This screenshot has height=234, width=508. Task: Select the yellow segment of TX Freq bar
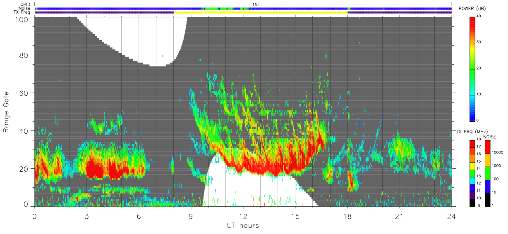point(261,12)
